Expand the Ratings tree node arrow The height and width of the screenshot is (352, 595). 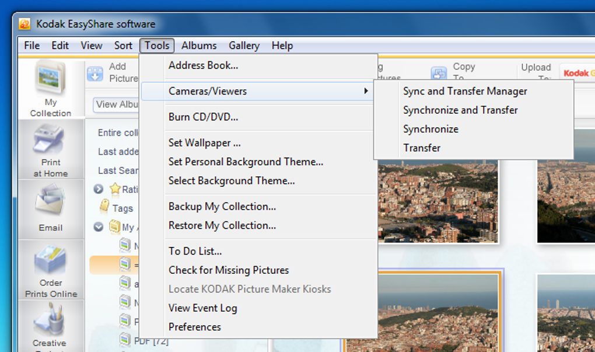pos(99,189)
